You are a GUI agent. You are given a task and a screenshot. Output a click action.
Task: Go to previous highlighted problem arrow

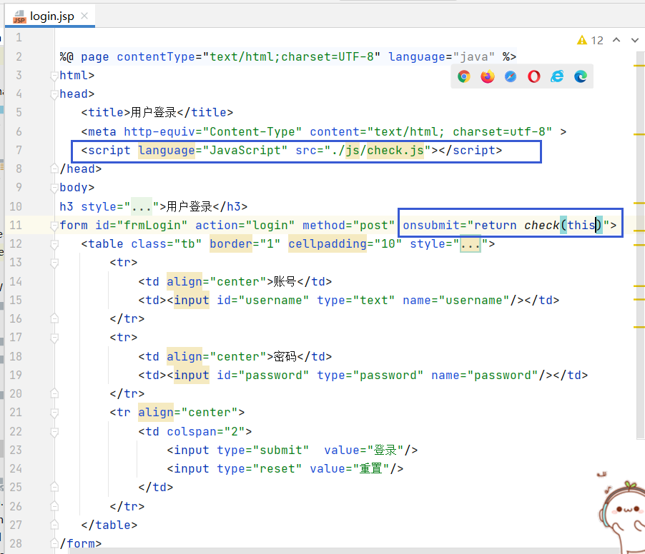pos(616,40)
